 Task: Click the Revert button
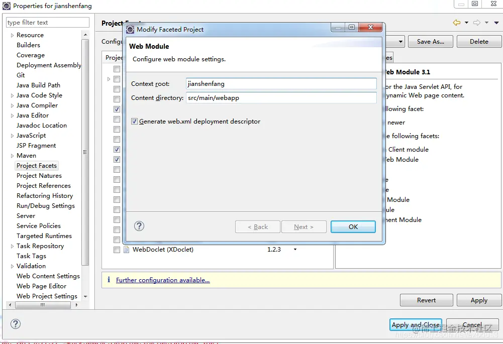(426, 300)
